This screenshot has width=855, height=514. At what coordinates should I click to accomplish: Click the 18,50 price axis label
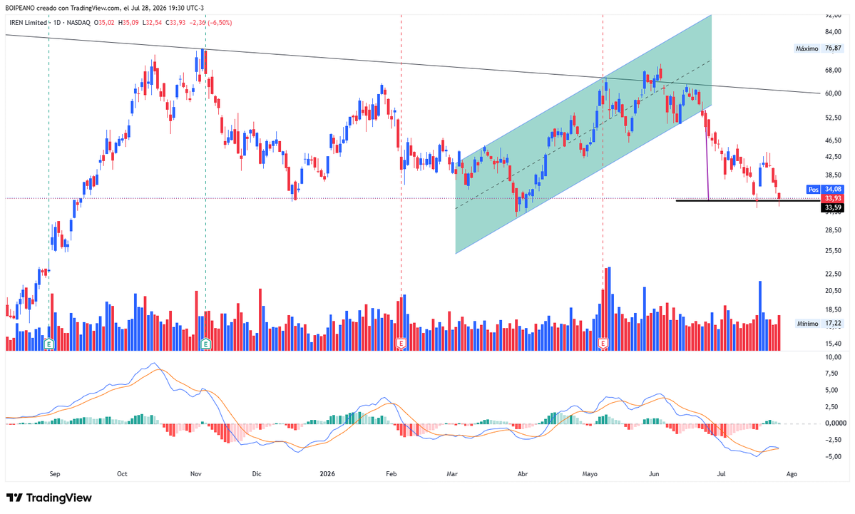click(833, 310)
